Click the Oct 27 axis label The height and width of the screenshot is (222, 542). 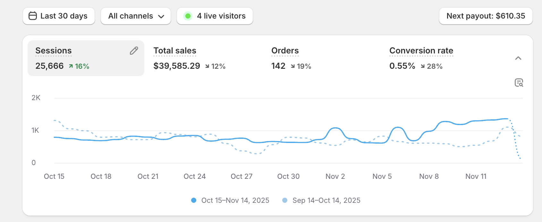(x=241, y=176)
